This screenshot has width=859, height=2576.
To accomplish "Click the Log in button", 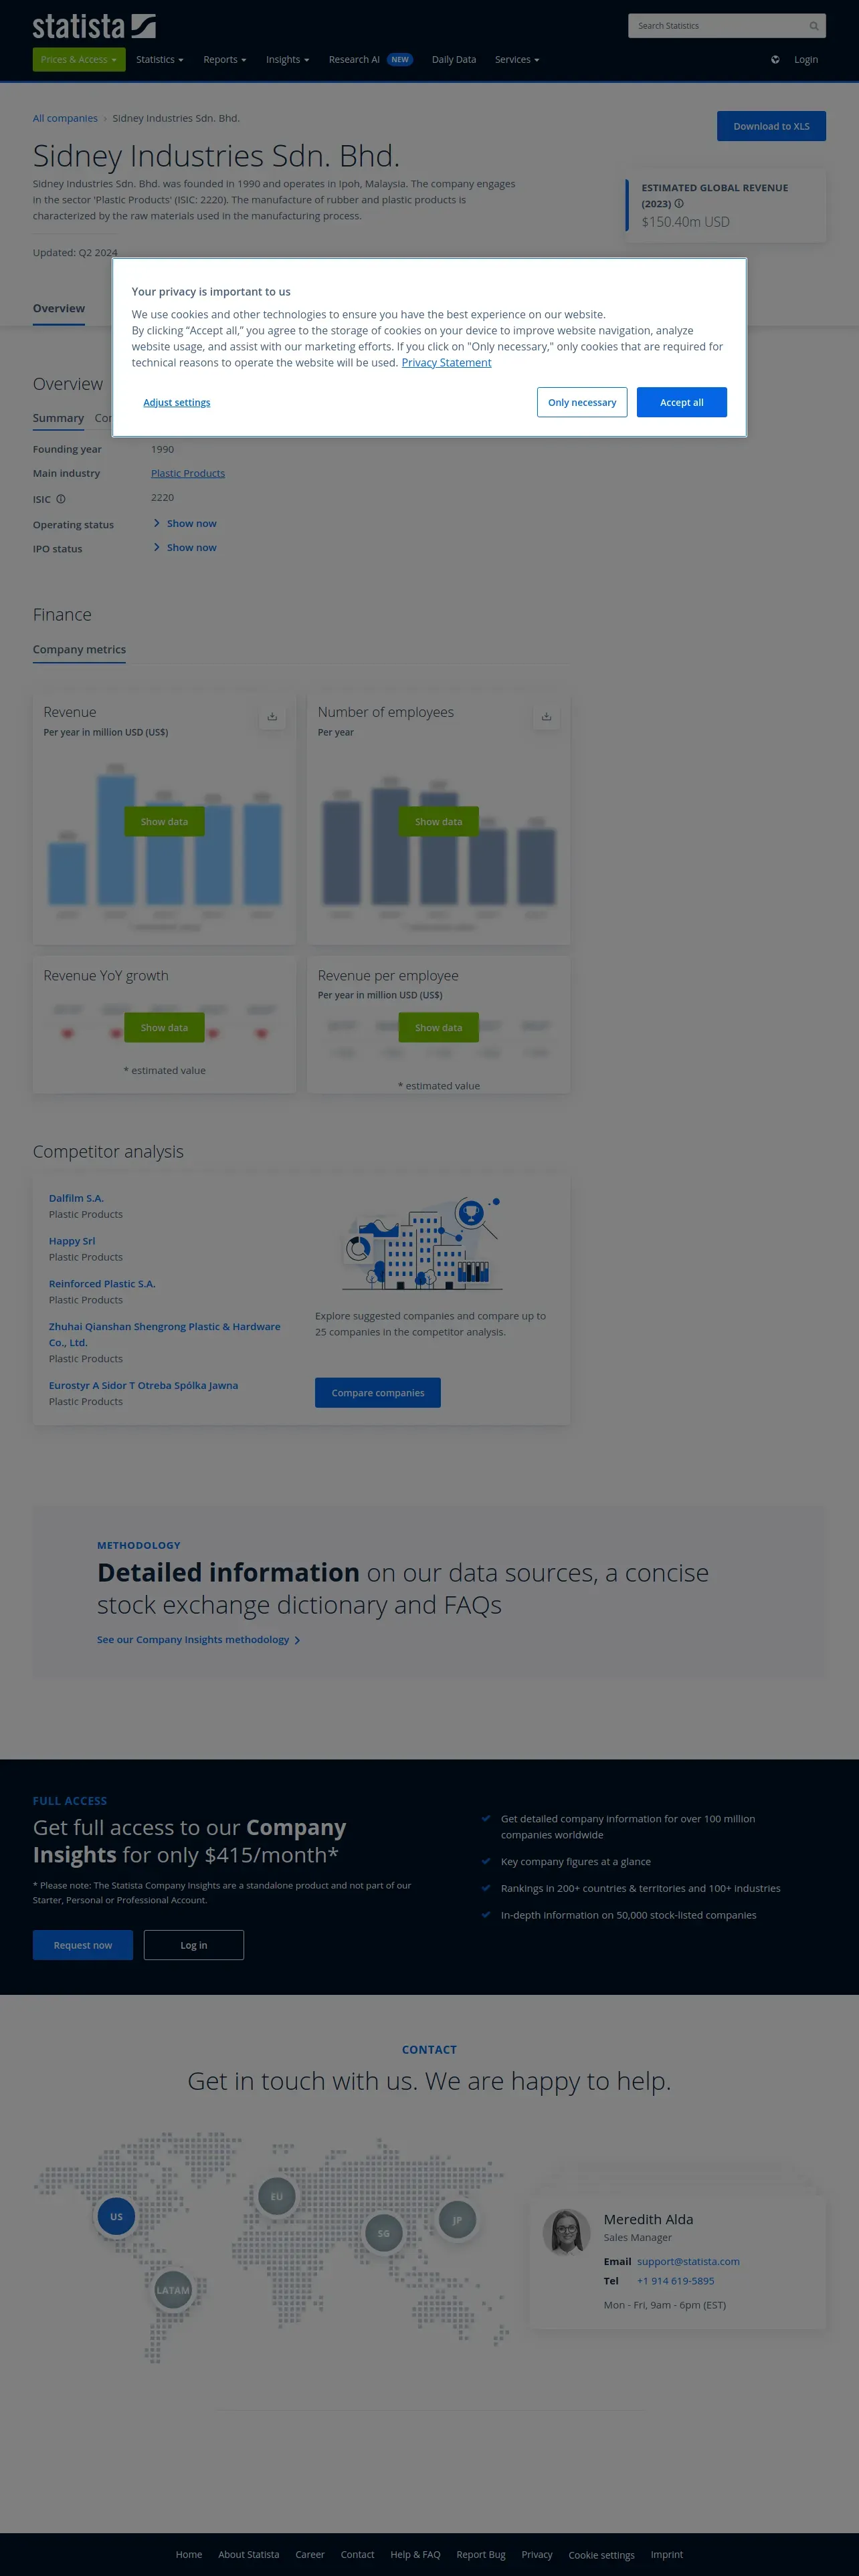I will [x=194, y=1945].
